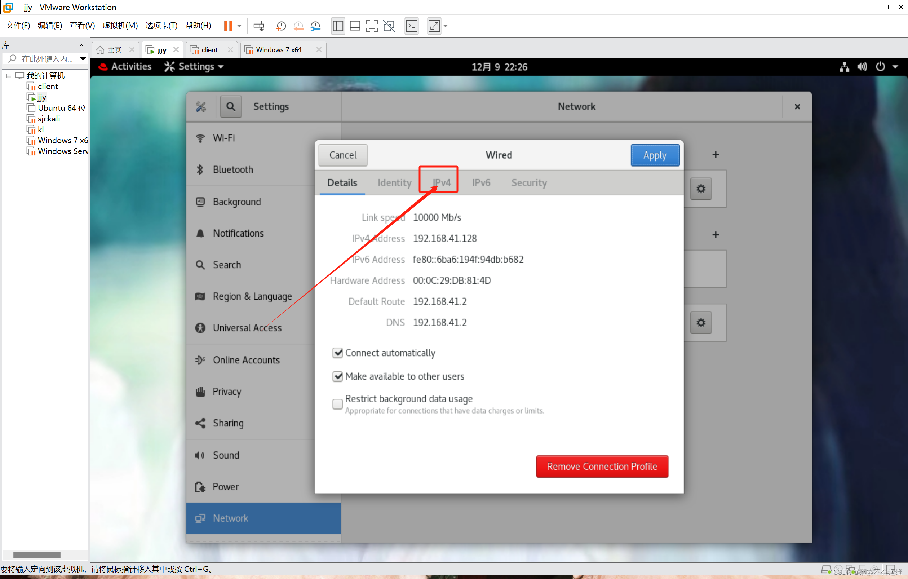Click the Settings search magnifier button
The image size is (908, 579).
(x=231, y=107)
